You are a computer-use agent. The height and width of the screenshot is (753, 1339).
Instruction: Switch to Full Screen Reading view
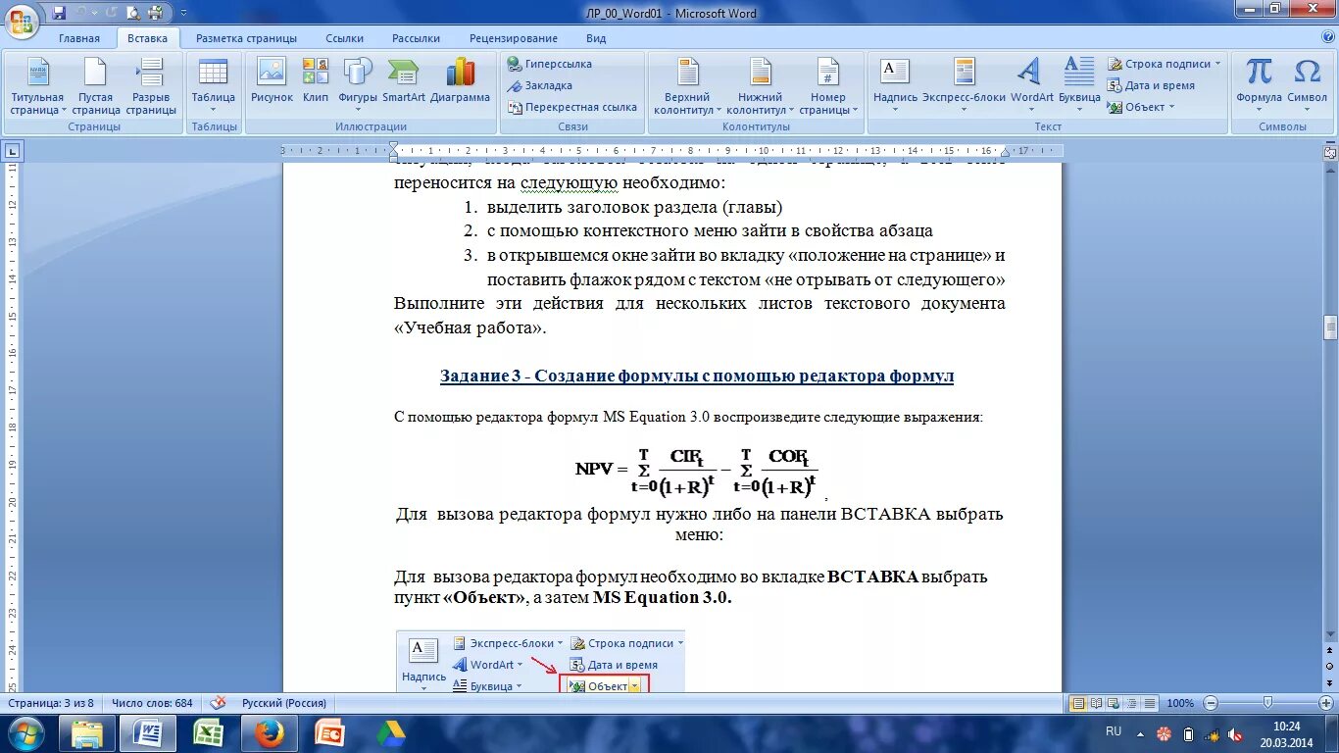1097,703
